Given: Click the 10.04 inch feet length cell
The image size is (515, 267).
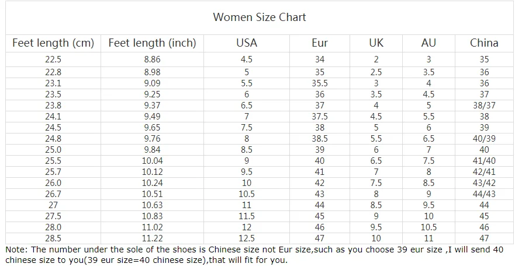Looking at the screenshot, I should pyautogui.click(x=152, y=161).
